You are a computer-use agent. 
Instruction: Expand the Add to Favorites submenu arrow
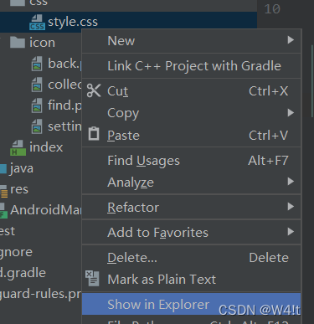click(291, 232)
